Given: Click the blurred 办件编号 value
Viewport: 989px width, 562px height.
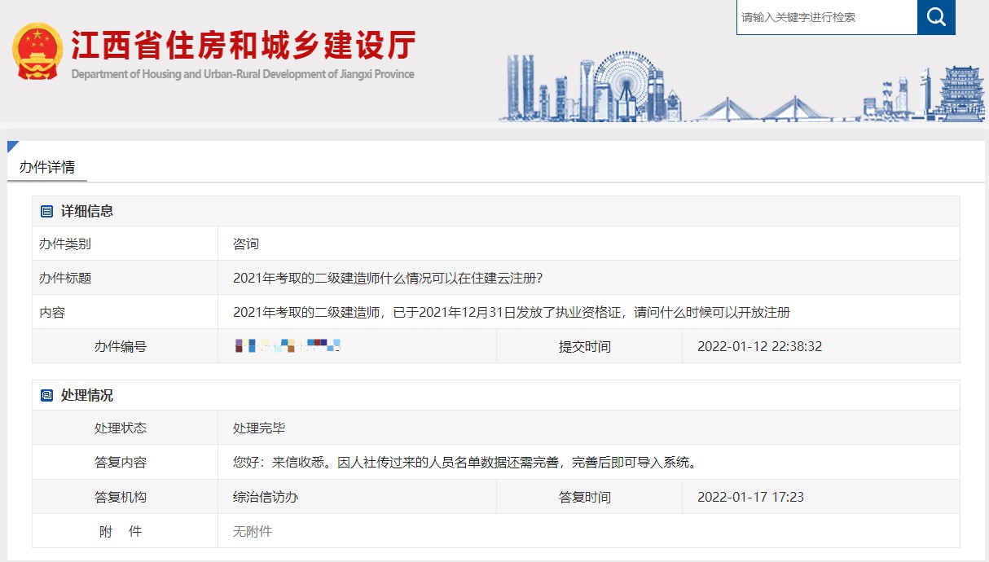Looking at the screenshot, I should click(x=287, y=346).
